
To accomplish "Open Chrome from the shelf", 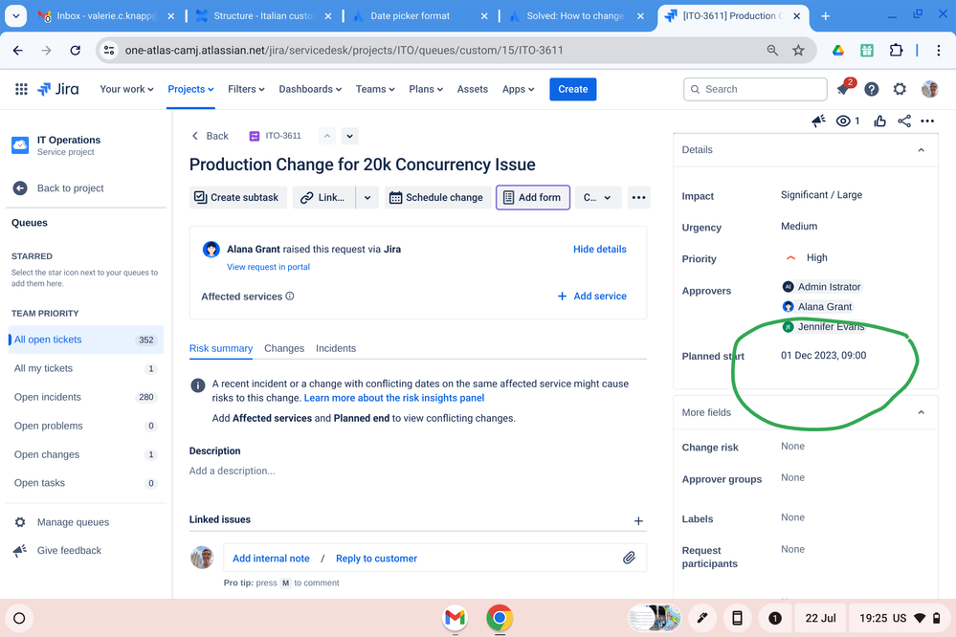I will pos(500,618).
